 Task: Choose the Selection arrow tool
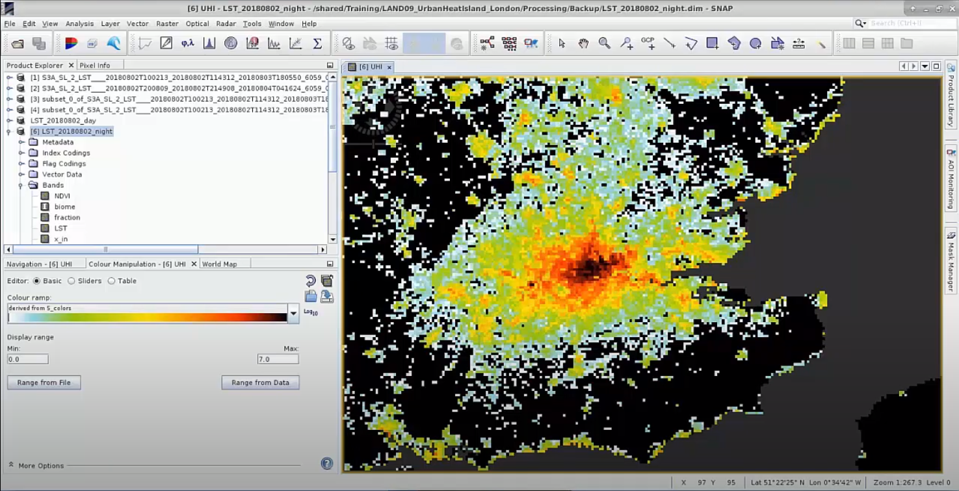pyautogui.click(x=562, y=44)
